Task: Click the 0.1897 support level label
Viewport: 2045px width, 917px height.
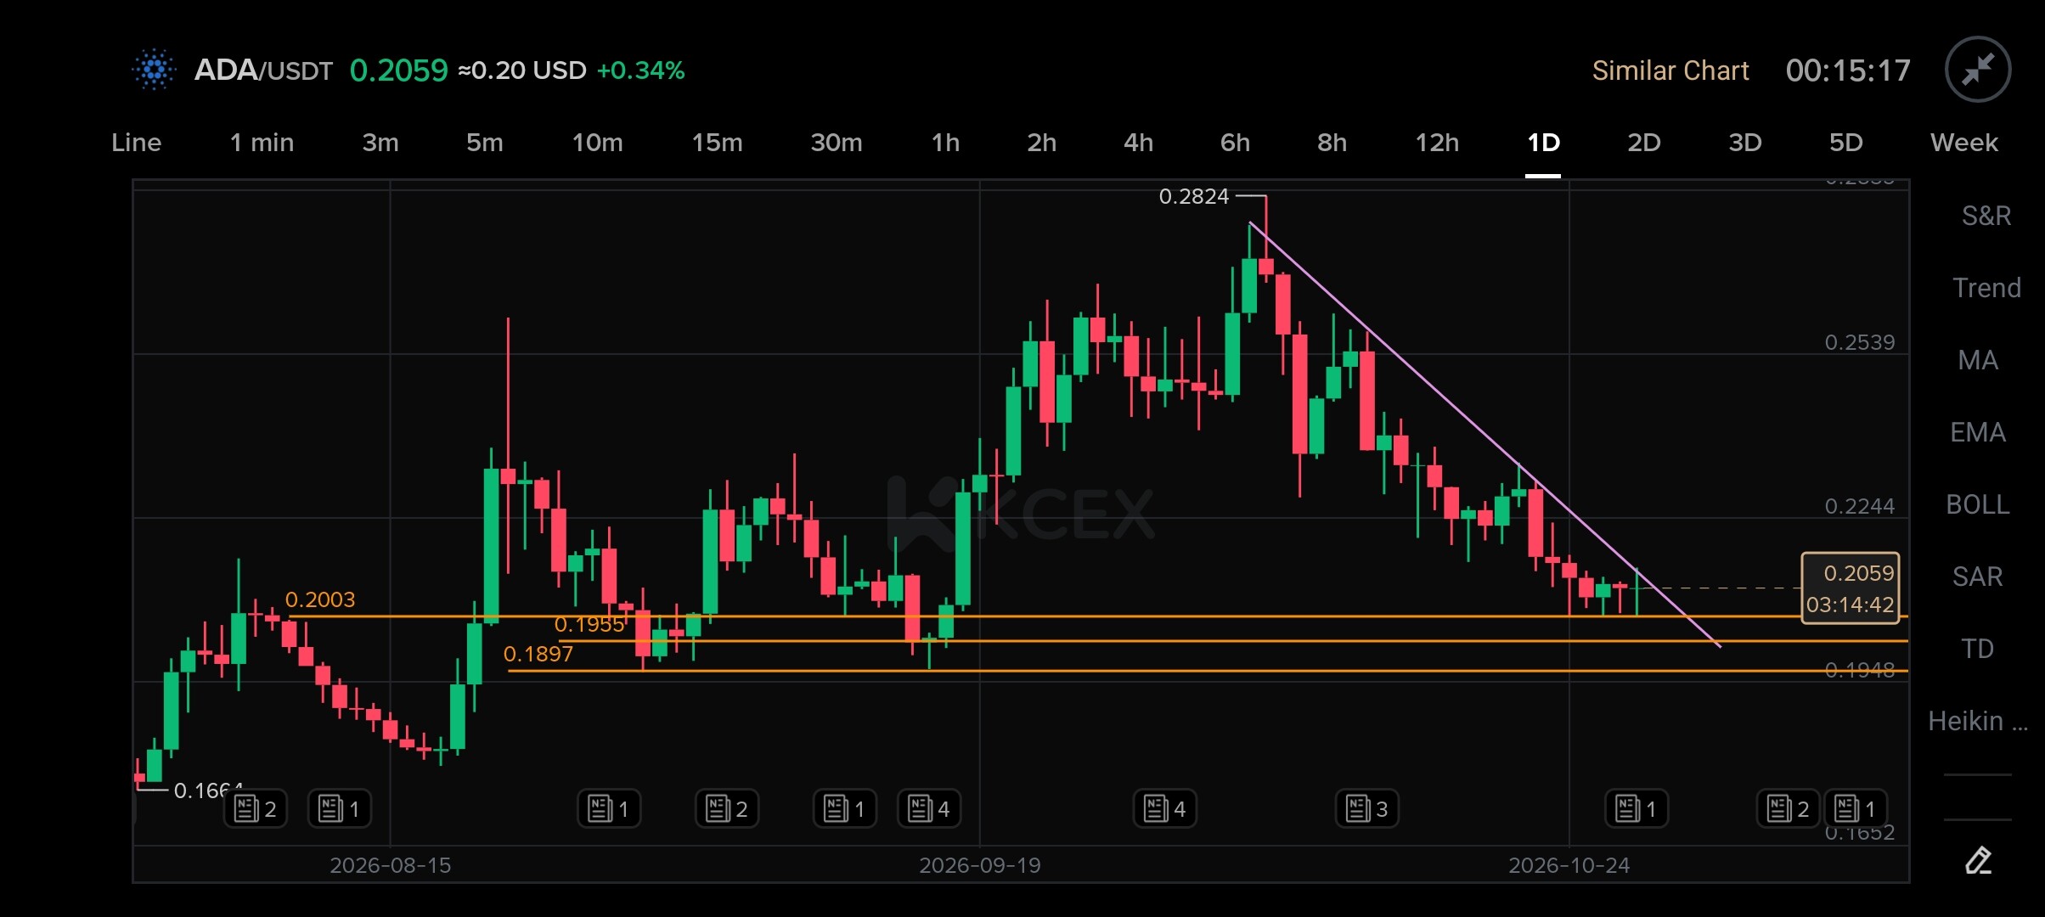Action: 538,654
